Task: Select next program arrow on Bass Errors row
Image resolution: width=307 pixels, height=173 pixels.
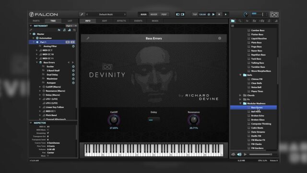Action: [x=73, y=62]
